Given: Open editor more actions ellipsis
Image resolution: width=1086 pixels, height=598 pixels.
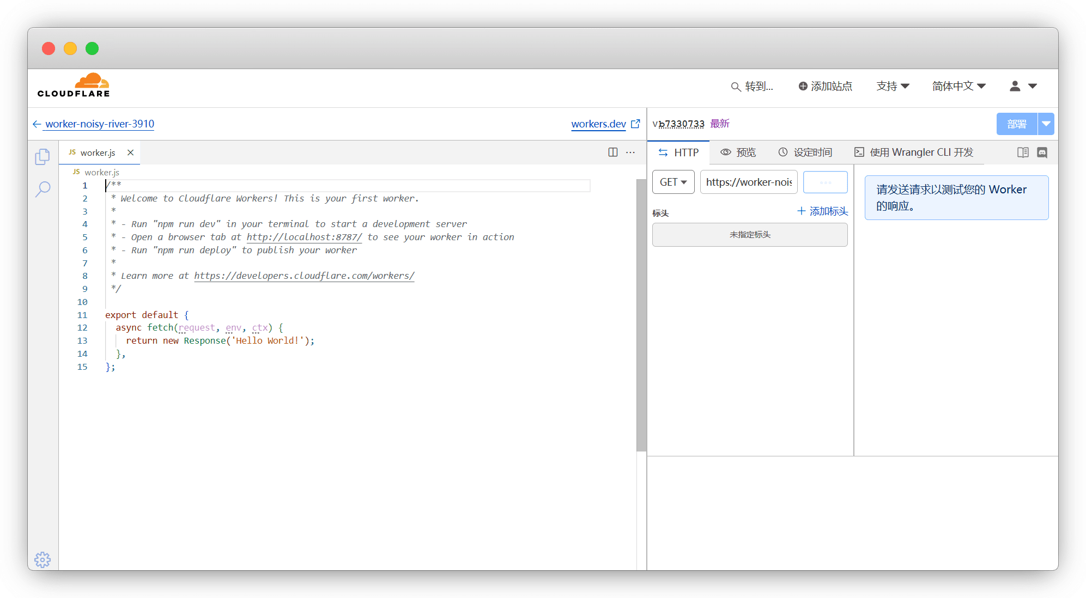Looking at the screenshot, I should [630, 152].
